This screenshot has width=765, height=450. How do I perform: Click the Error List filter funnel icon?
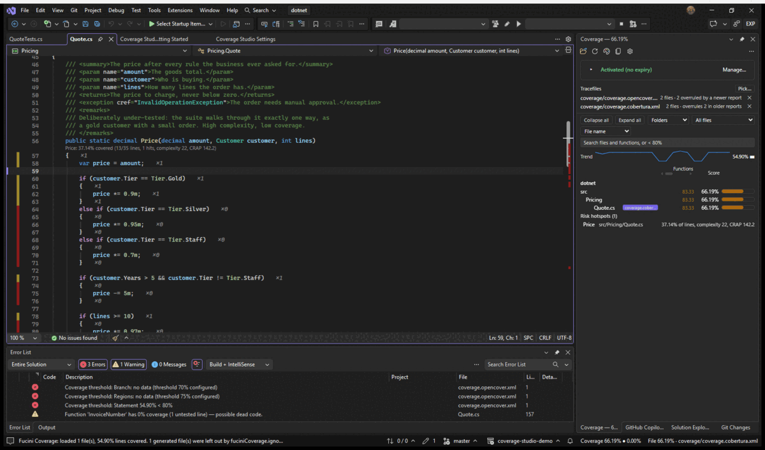click(x=197, y=365)
